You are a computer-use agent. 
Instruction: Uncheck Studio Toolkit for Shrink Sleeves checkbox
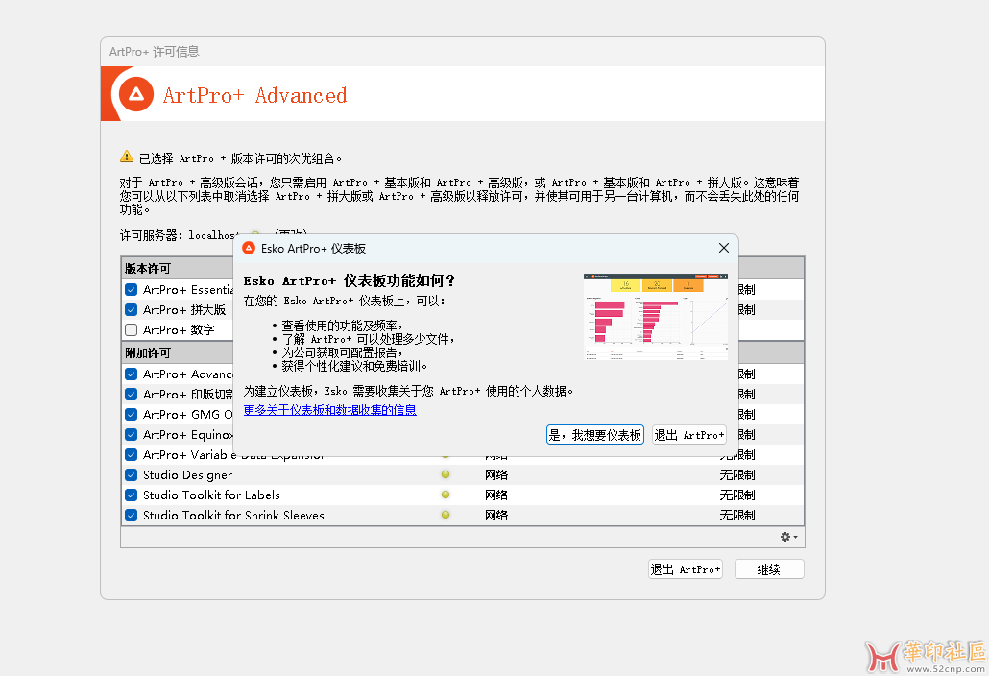tap(132, 516)
